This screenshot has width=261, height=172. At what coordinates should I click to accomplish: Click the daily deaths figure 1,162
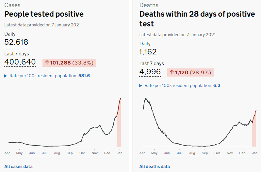click(x=148, y=52)
